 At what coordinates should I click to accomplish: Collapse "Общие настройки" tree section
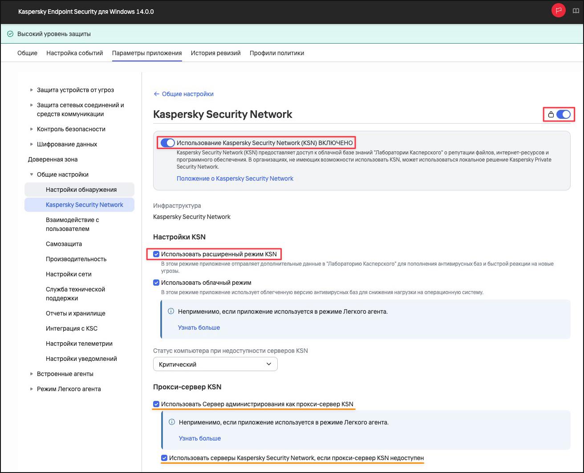[32, 174]
